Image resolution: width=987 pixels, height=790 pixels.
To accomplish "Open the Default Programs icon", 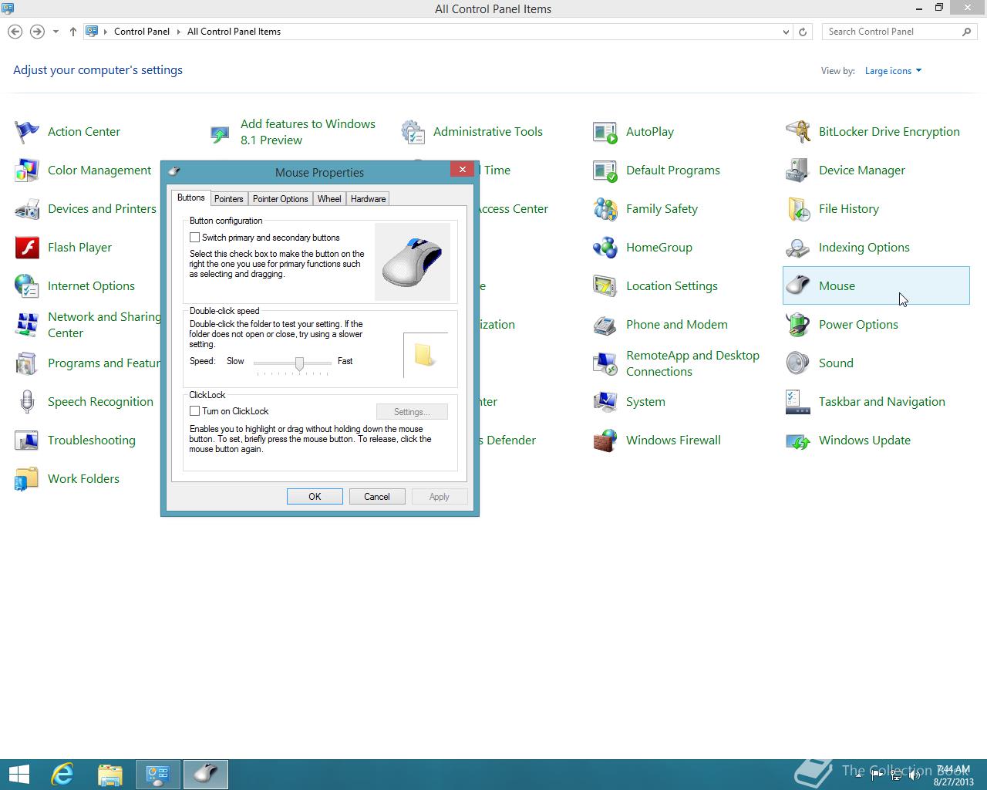I will coord(605,170).
